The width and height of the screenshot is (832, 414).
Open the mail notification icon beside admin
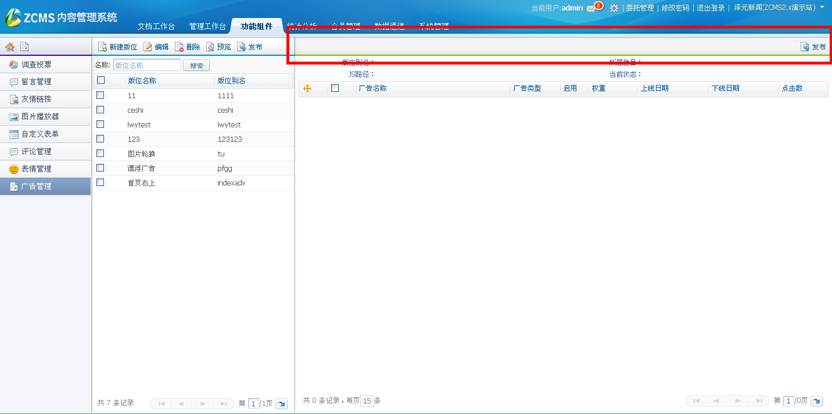coord(591,8)
